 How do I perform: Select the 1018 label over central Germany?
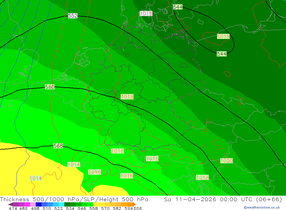point(127,97)
